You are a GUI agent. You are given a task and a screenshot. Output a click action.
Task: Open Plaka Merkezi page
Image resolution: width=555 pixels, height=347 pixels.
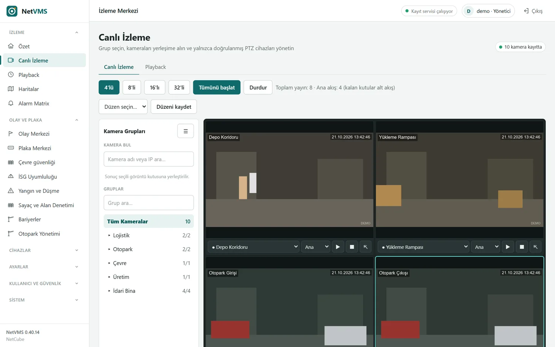pos(44,148)
